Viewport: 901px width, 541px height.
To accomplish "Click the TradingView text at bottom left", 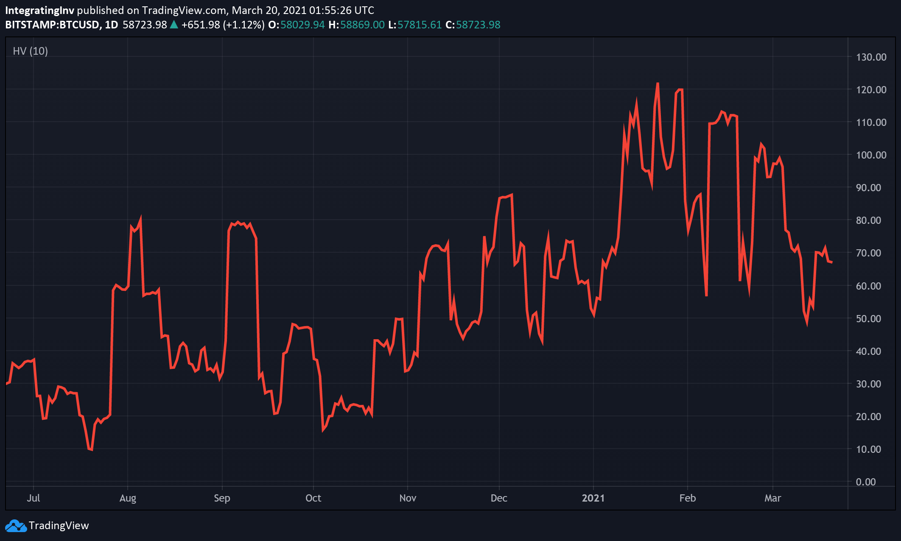I will pos(59,526).
